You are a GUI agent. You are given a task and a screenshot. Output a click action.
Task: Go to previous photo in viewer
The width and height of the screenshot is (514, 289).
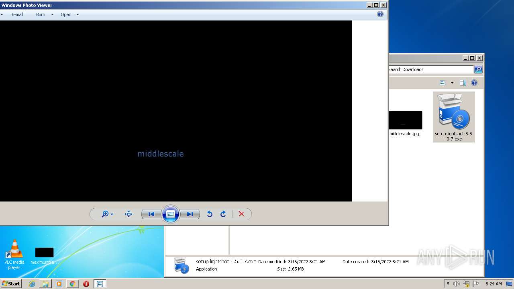[x=151, y=214]
